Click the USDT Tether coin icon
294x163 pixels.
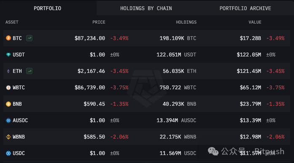click(x=8, y=55)
